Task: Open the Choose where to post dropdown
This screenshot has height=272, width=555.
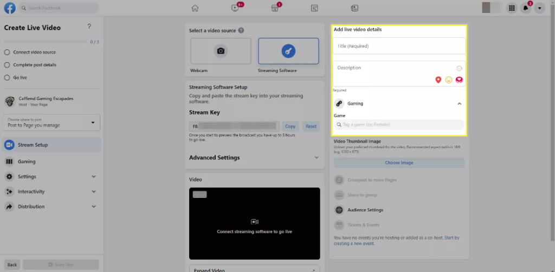Action: click(51, 123)
